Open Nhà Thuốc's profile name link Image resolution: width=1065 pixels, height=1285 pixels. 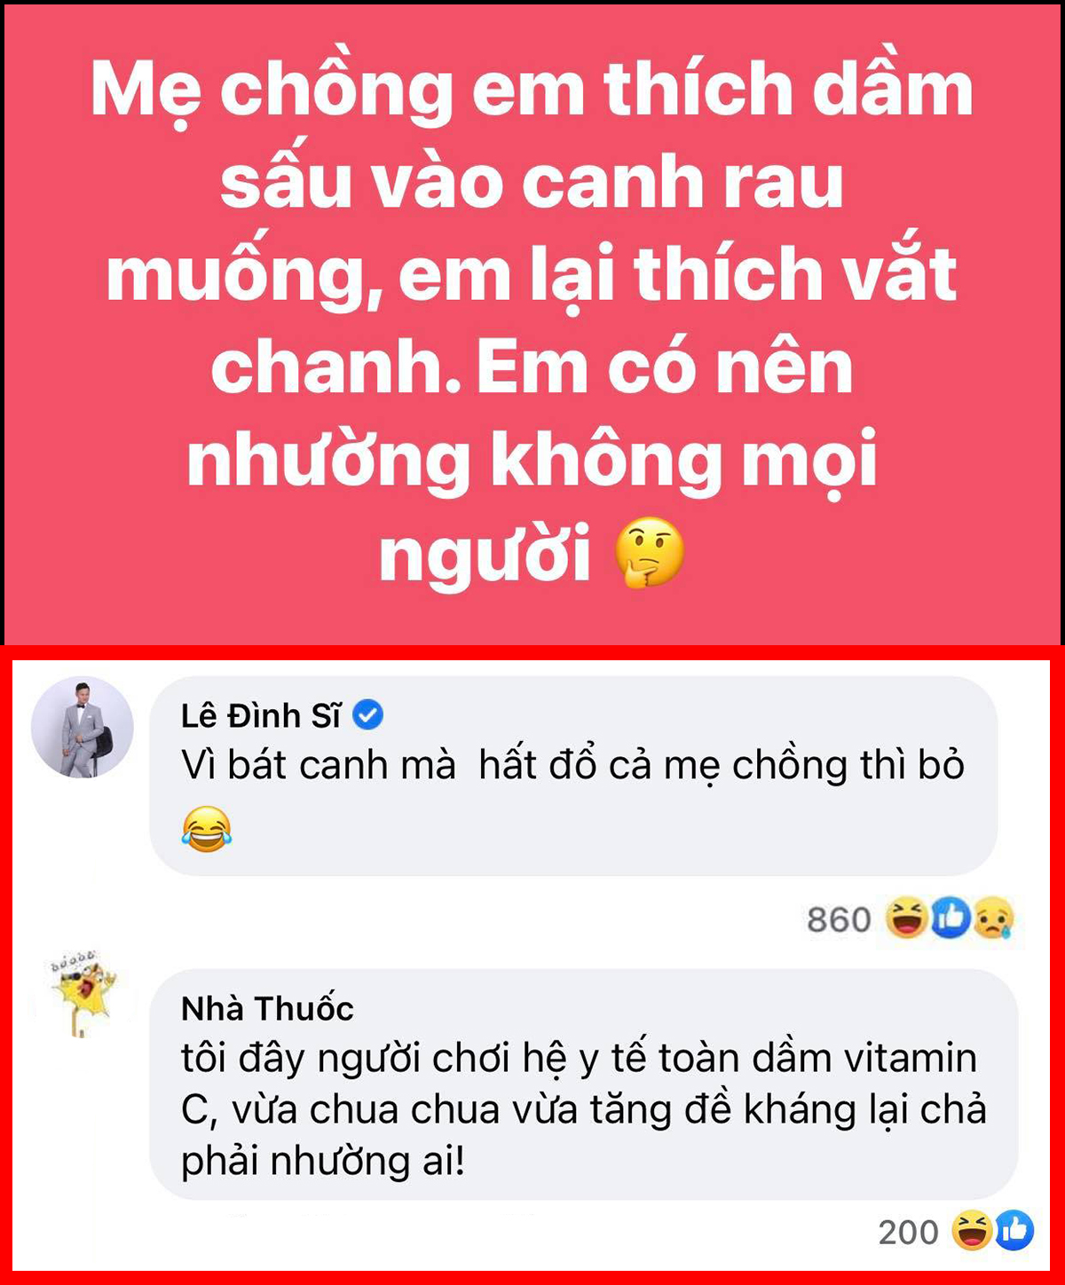tap(267, 1009)
